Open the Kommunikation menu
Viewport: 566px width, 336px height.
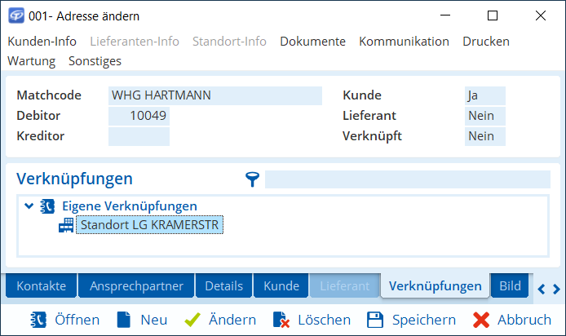click(x=404, y=42)
